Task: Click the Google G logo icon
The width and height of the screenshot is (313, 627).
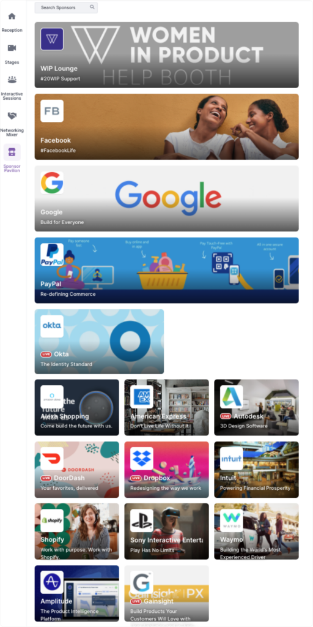Action: [x=52, y=182]
